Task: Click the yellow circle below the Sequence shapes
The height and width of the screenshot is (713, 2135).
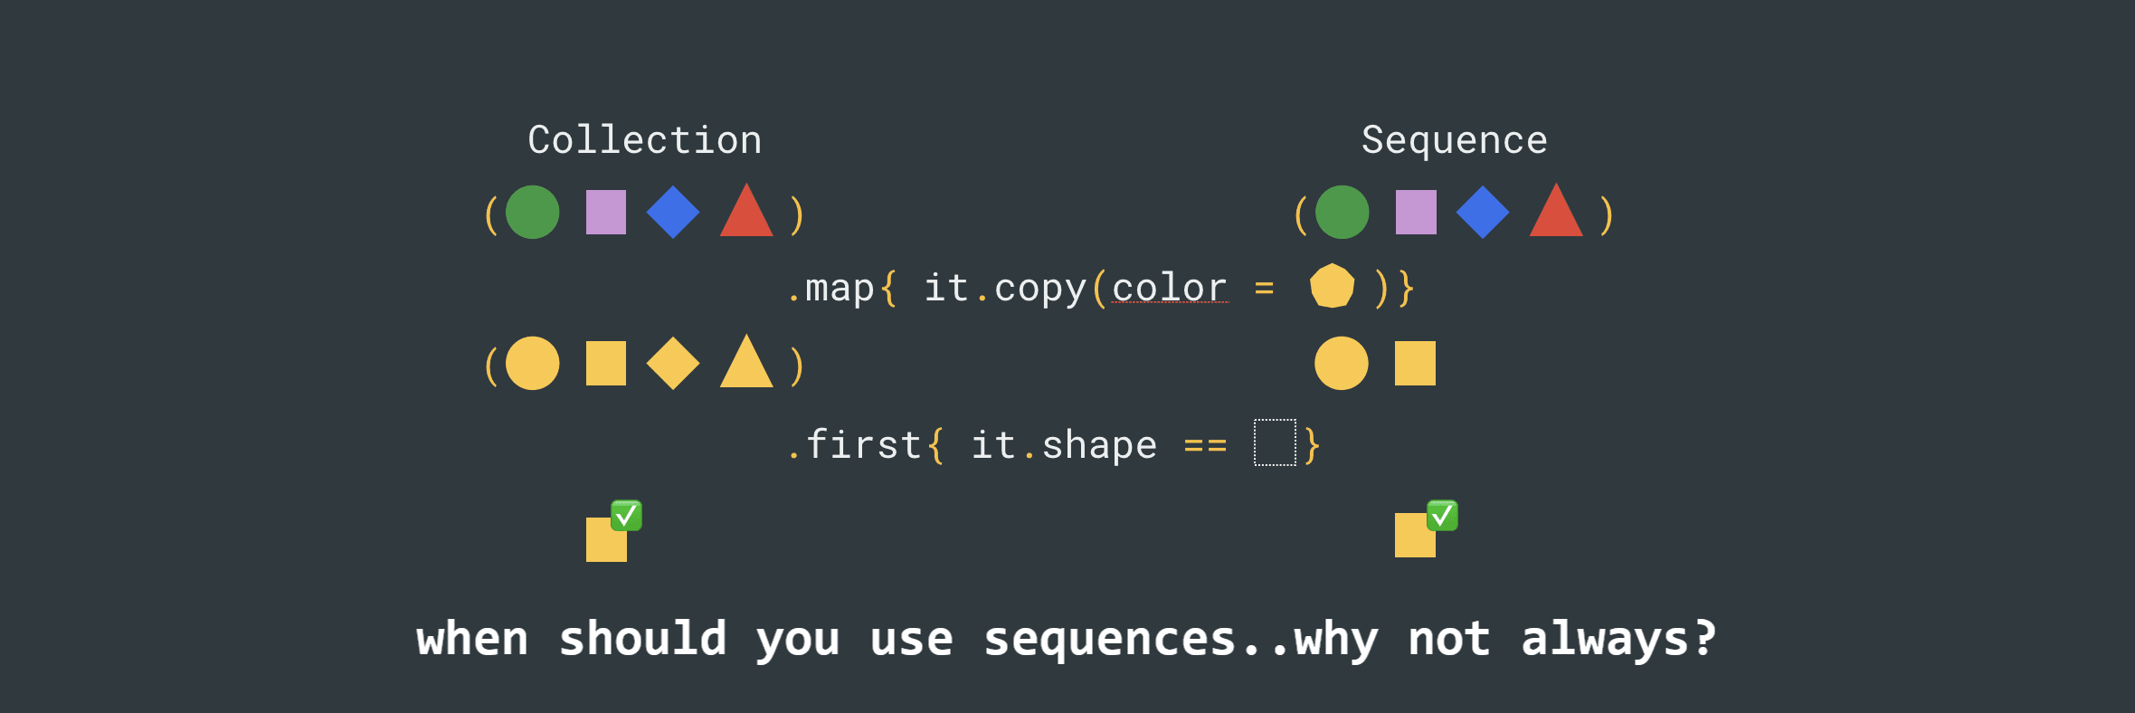Action: [1341, 364]
